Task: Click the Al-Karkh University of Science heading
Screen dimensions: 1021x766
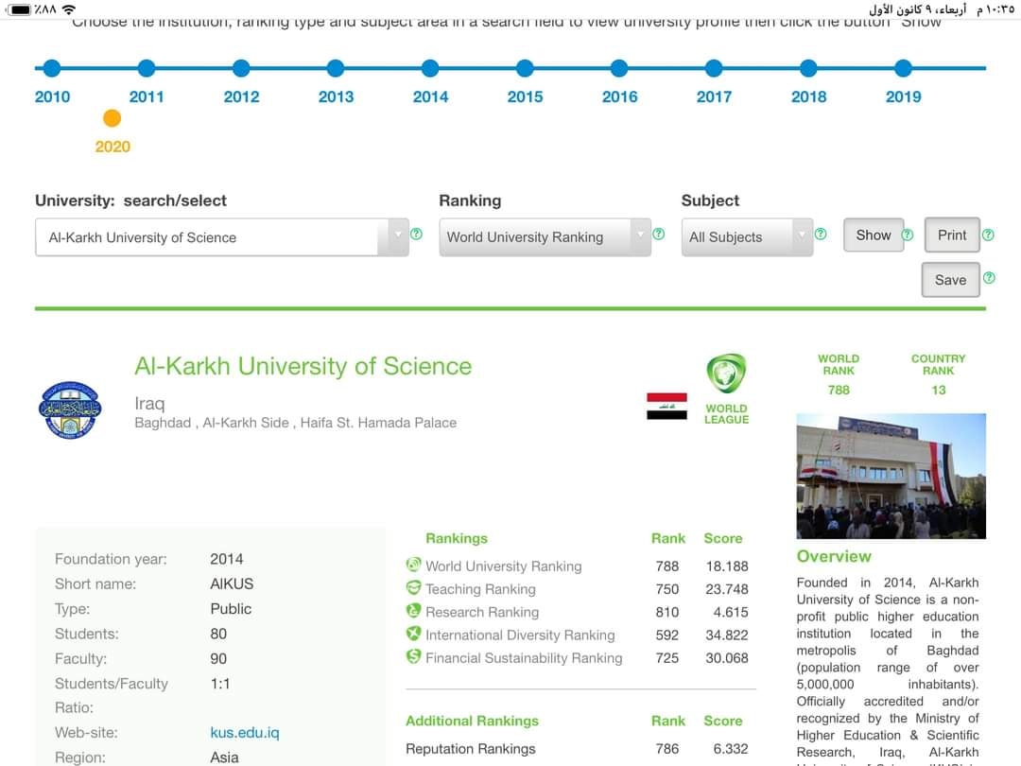Action: pyautogui.click(x=303, y=366)
